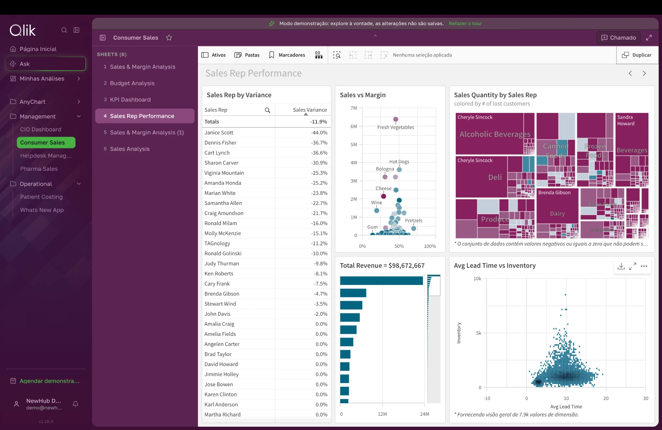
Task: Open more options on Avg Lead Time chart
Action: 644,266
